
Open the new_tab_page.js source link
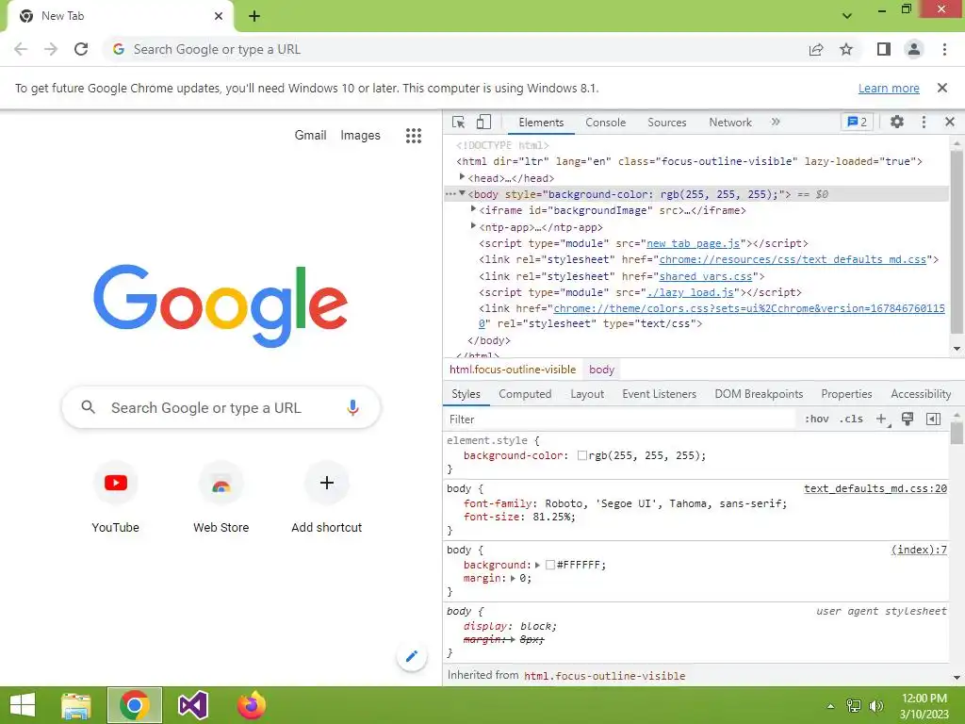click(x=693, y=243)
